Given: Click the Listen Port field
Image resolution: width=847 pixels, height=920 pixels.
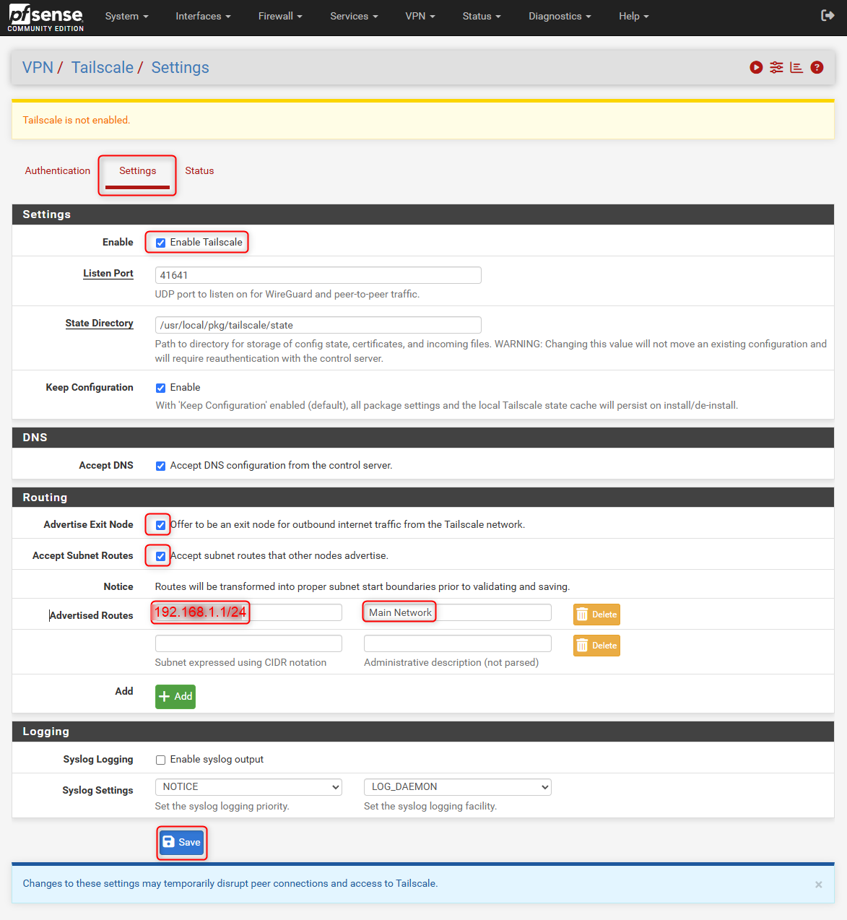Looking at the screenshot, I should (x=318, y=275).
